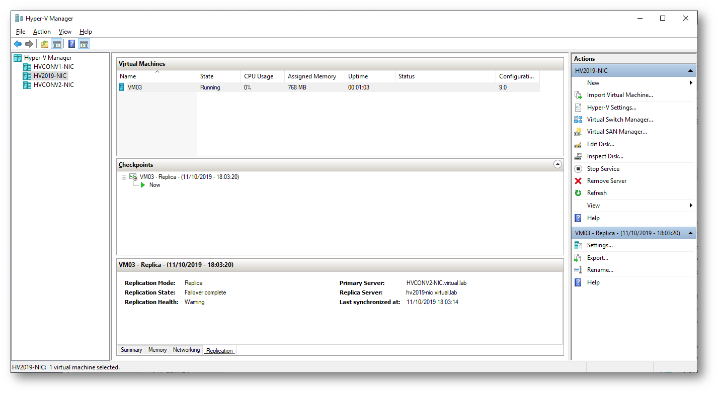The image size is (719, 394).
Task: Click the Forward arrow toolbar icon
Action: [29, 44]
